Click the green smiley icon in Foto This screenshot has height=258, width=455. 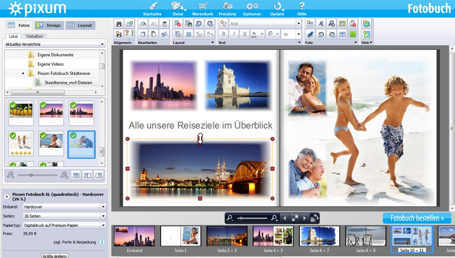[x=353, y=34]
